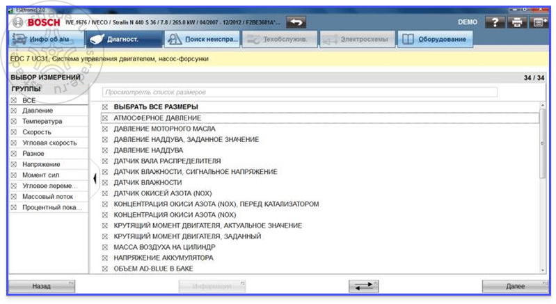Toggle АТМОСФЕРНОЕ ДАВЛЕНИЕ checkbox
The height and width of the screenshot is (304, 556).
[x=105, y=118]
